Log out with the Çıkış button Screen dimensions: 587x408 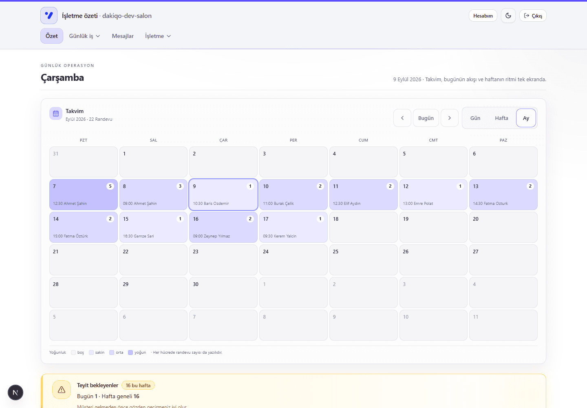(x=533, y=16)
